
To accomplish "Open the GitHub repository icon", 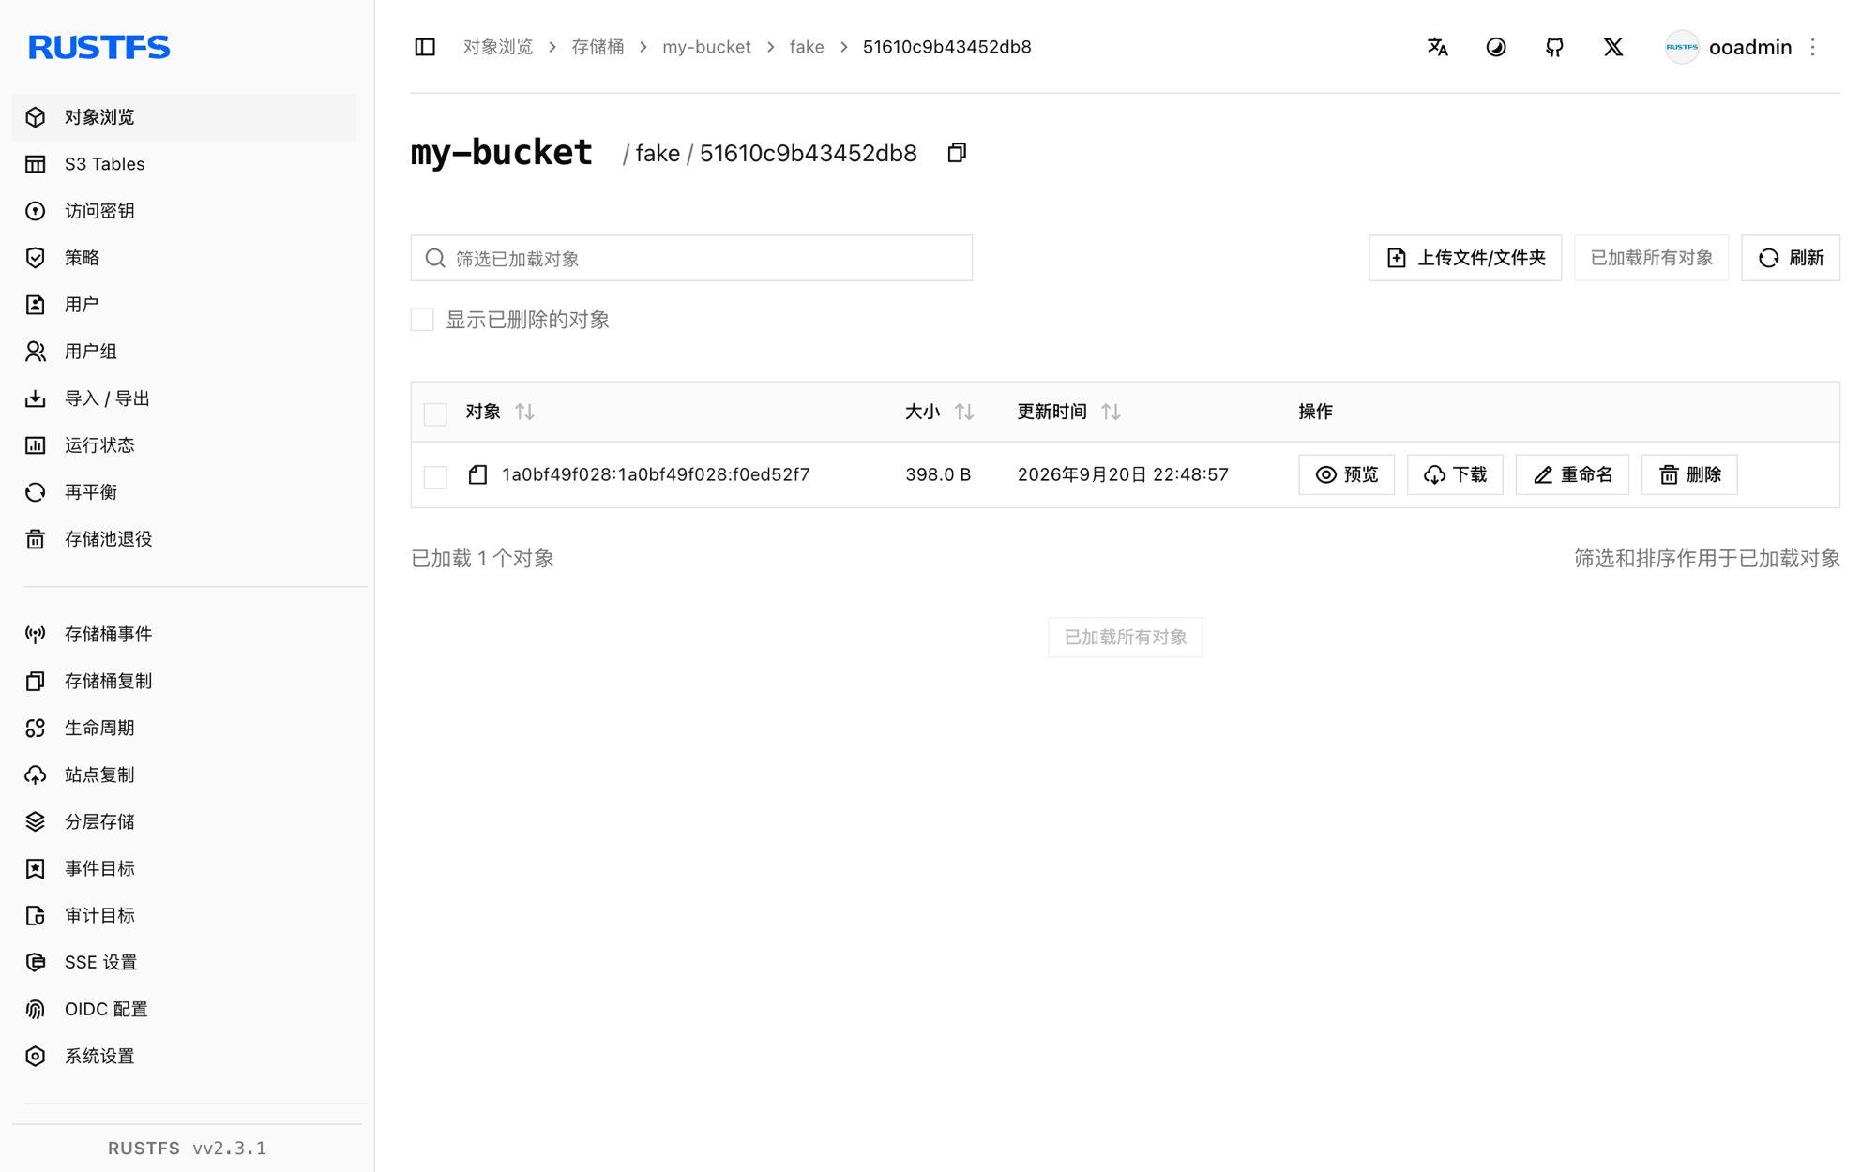I will pos(1554,47).
